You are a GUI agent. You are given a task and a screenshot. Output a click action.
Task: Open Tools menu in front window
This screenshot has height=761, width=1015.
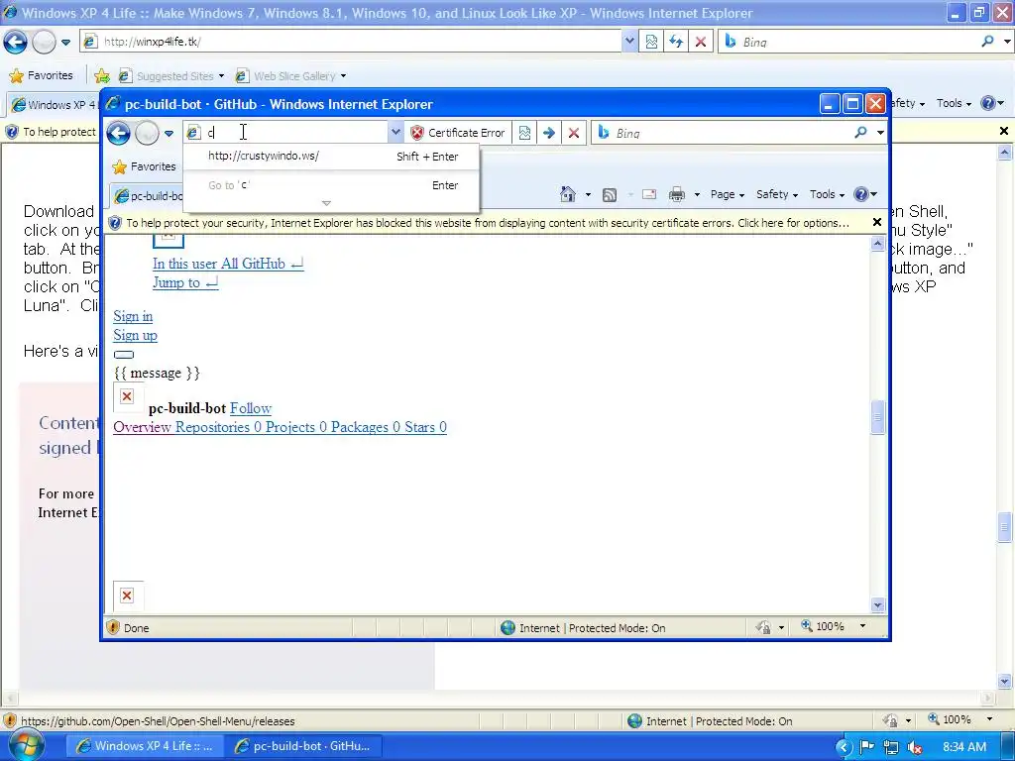click(x=827, y=194)
